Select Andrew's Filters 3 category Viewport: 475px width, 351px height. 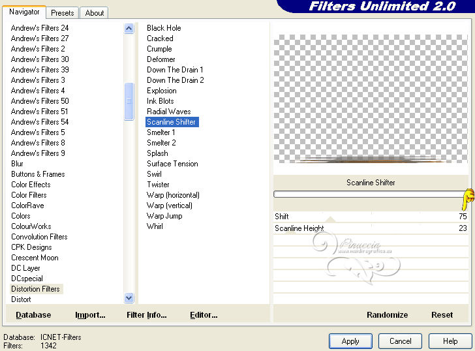38,80
